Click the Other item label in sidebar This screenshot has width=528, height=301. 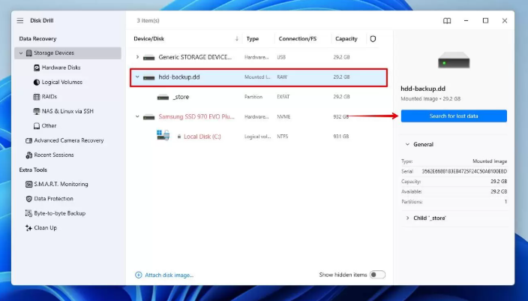click(49, 125)
